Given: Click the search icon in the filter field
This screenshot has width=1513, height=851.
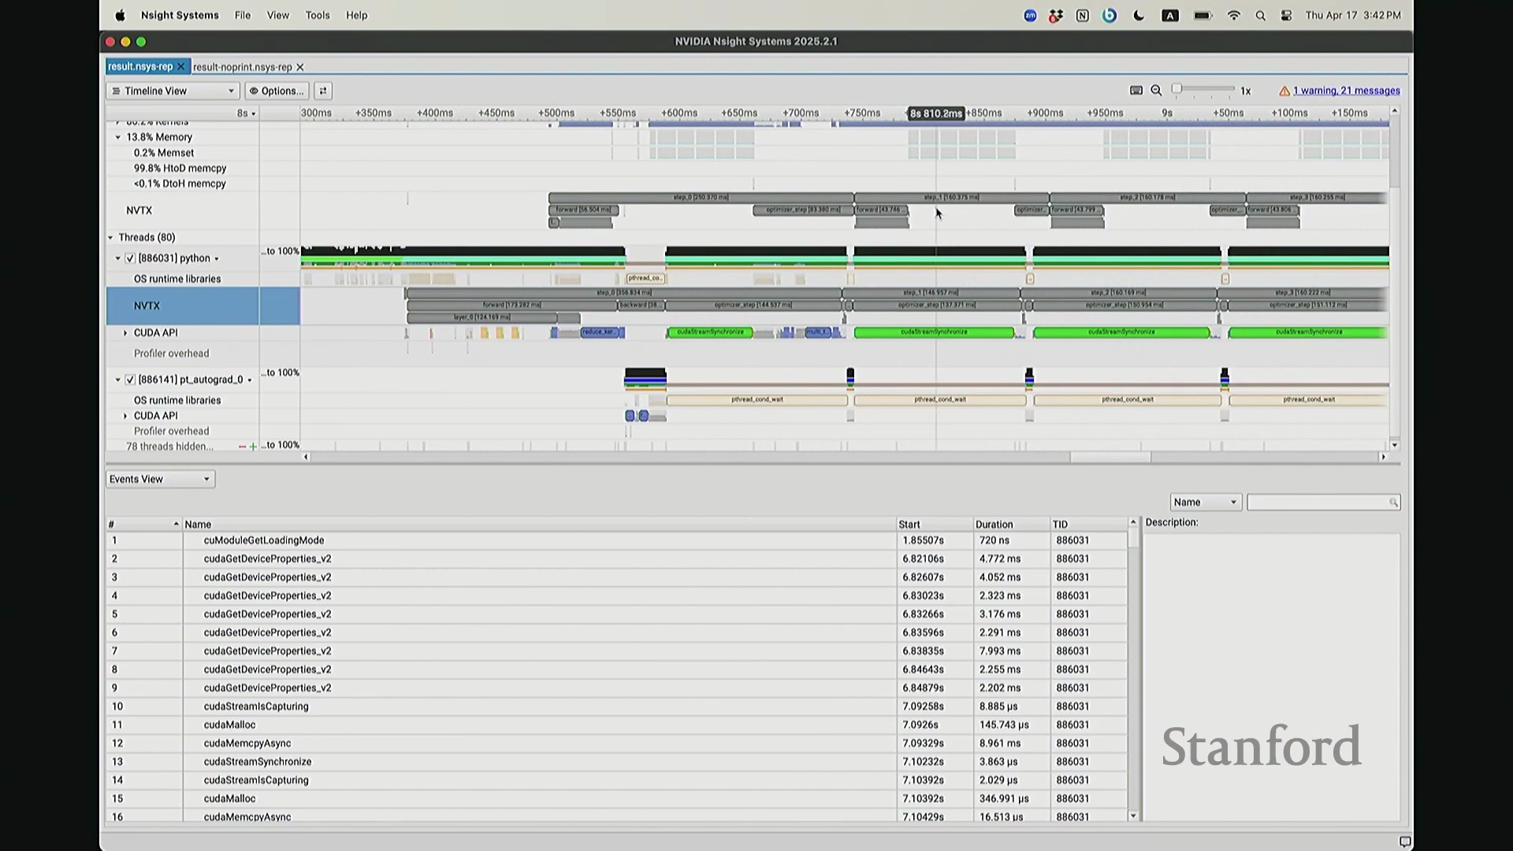Looking at the screenshot, I should pos(1393,503).
